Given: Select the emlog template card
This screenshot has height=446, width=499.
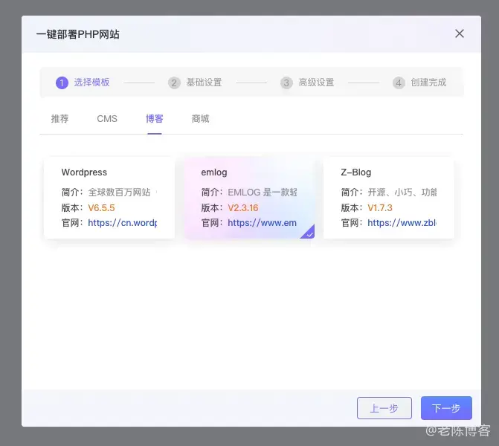Looking at the screenshot, I should [x=250, y=198].
